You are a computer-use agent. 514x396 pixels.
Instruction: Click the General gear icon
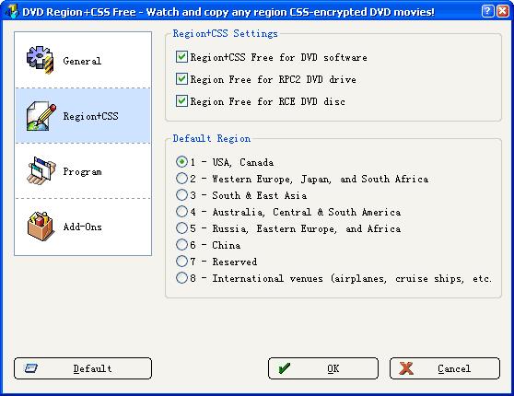tap(40, 60)
